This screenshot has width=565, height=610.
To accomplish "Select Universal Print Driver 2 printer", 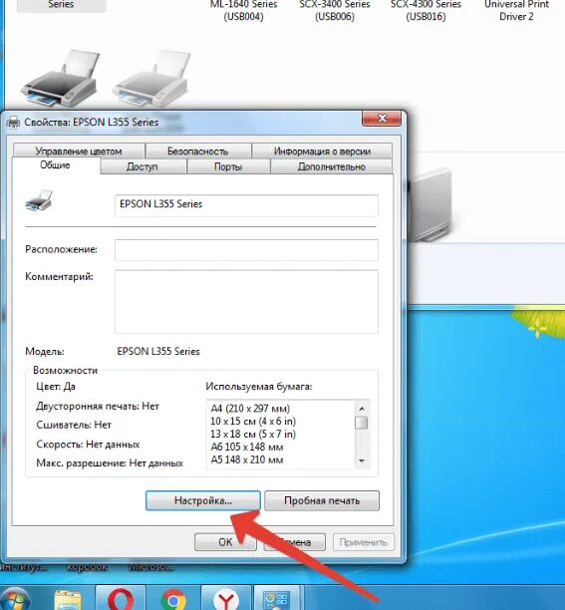I will 516,11.
